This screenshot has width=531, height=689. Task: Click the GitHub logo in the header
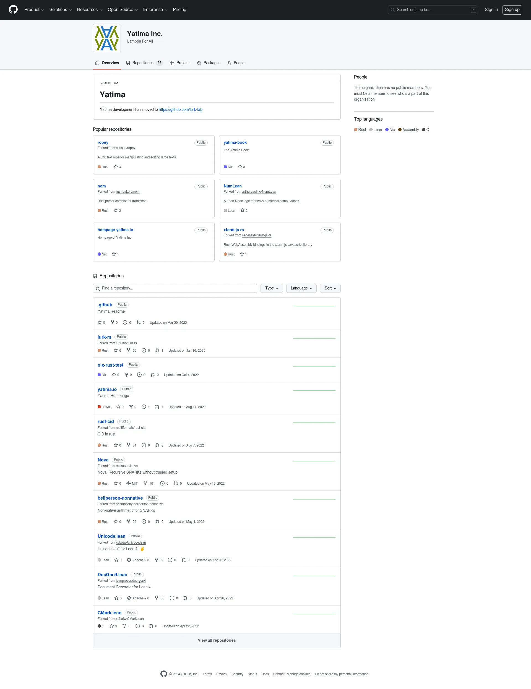tap(13, 9)
